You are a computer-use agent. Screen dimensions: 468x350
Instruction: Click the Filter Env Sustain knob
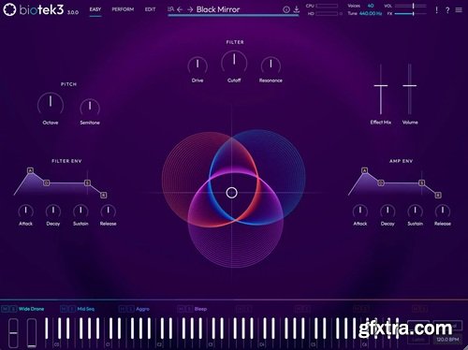[80, 211]
